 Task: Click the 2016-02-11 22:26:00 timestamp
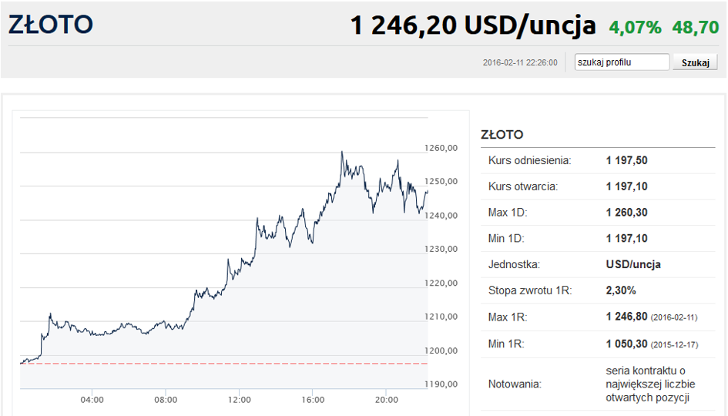[x=520, y=62]
